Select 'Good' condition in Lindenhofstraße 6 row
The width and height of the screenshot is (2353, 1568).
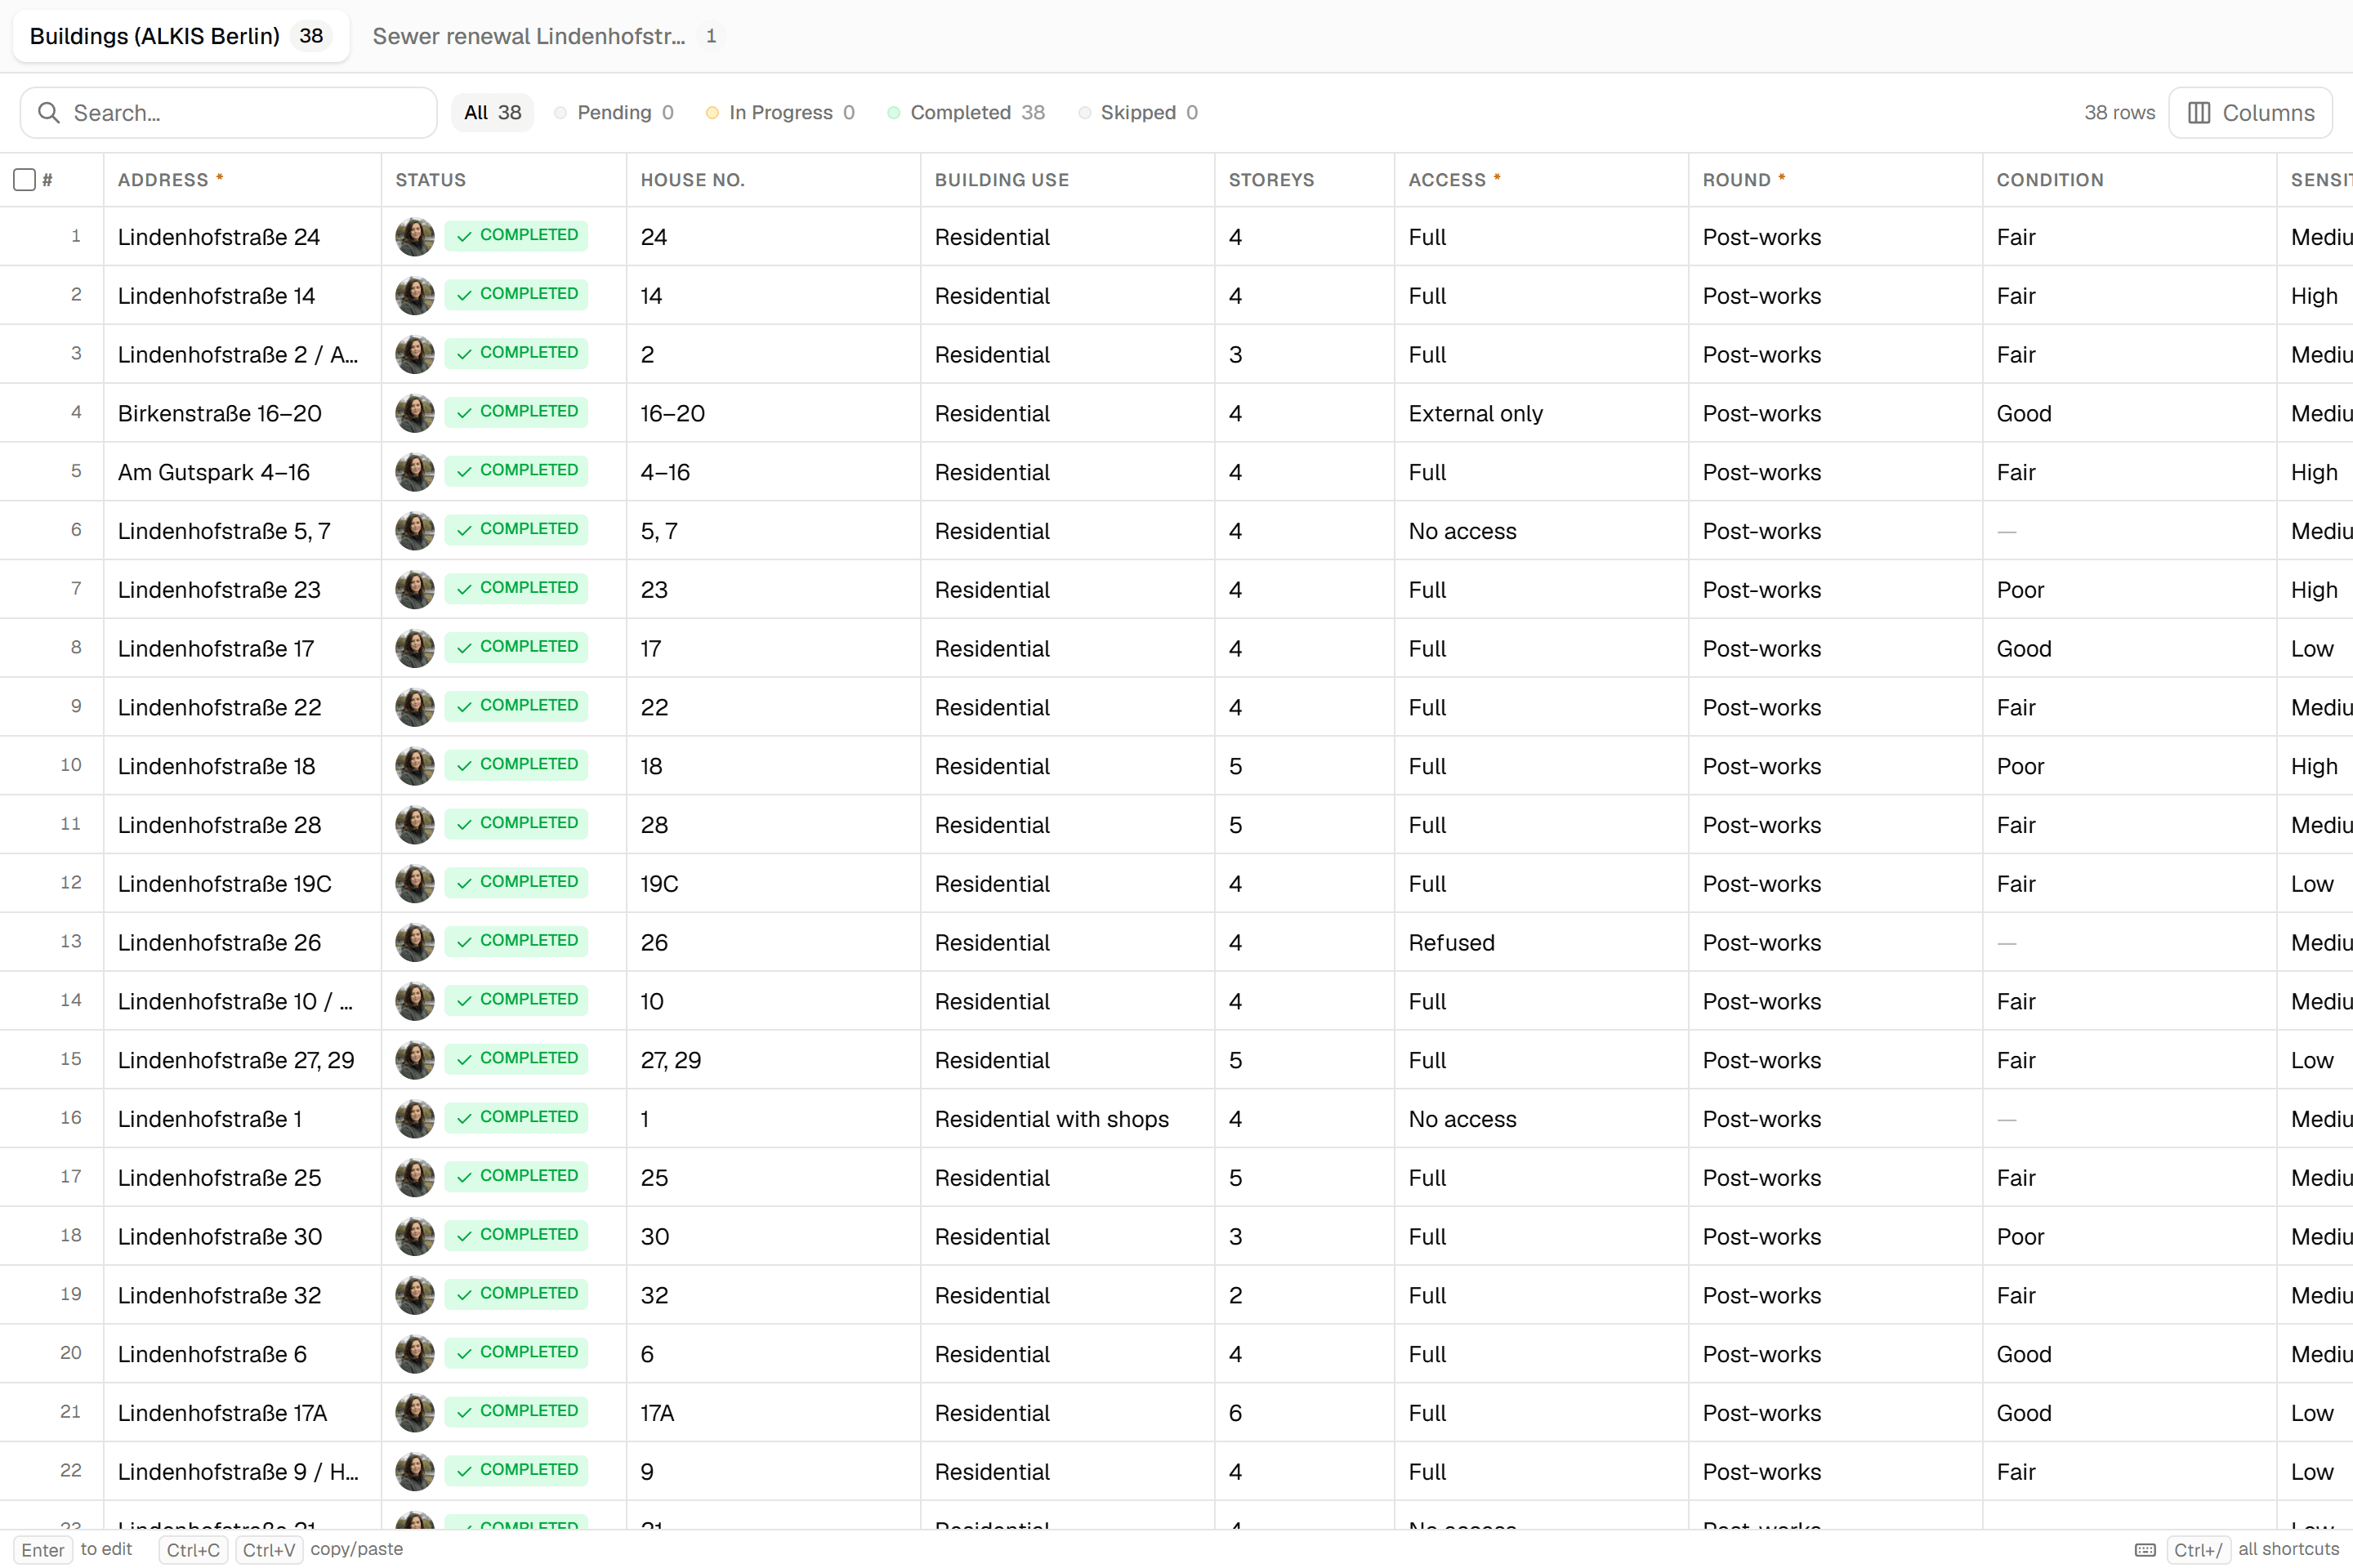pyautogui.click(x=2130, y=1354)
